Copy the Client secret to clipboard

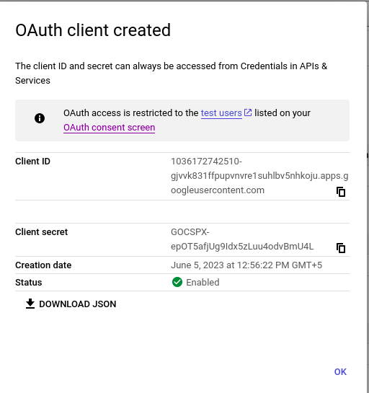[341, 248]
